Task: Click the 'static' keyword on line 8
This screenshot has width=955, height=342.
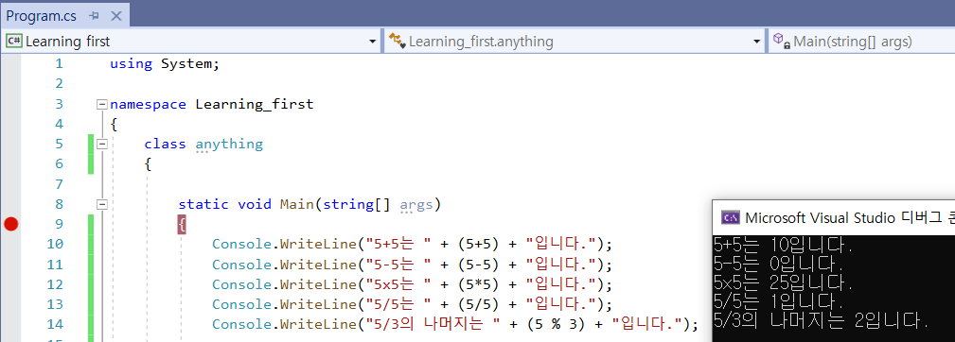Action: (203, 204)
